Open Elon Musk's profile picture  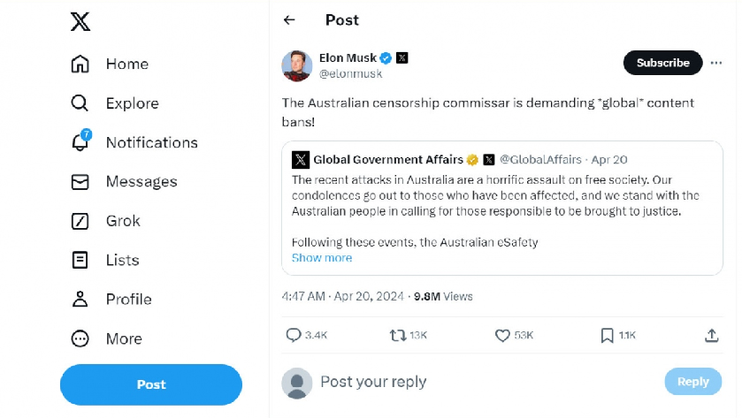296,65
